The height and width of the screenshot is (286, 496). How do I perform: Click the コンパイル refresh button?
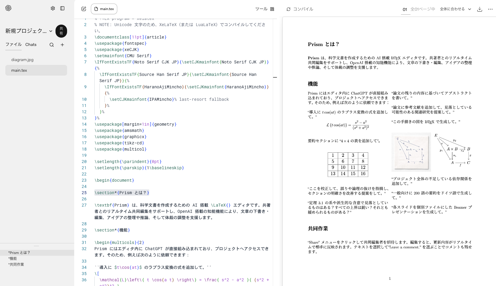pos(300,9)
